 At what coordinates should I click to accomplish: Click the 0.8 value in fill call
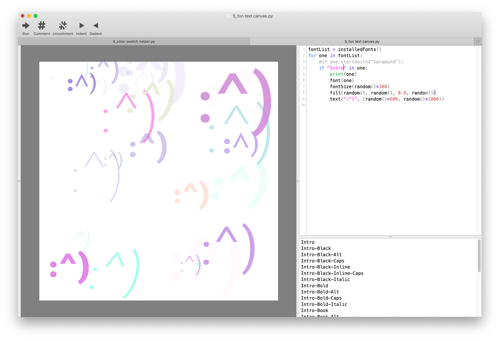(x=402, y=93)
